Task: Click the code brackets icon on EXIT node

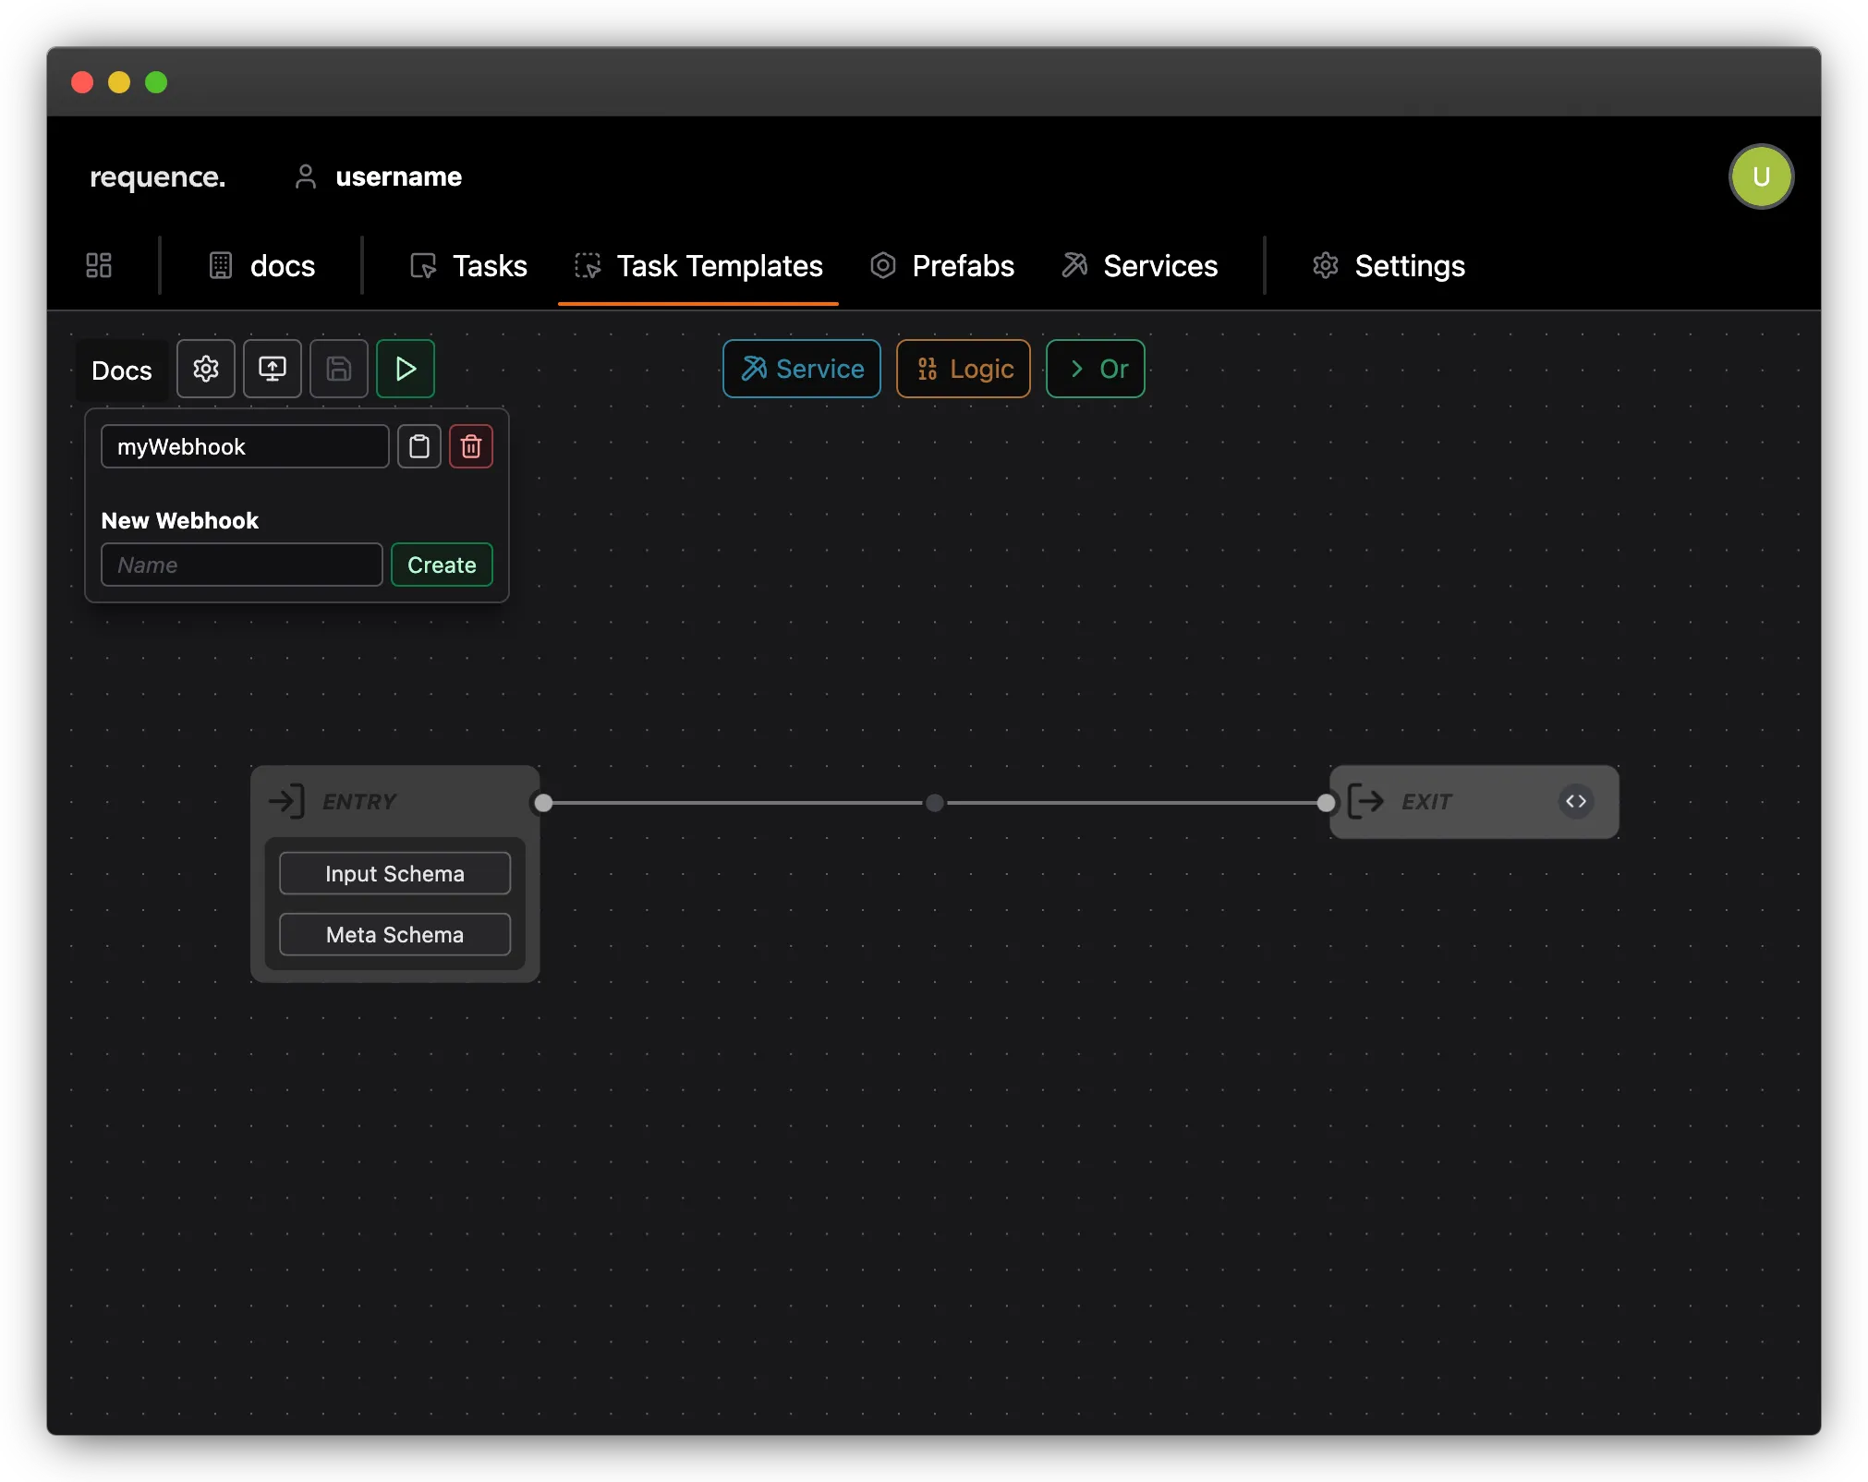Action: (x=1576, y=801)
